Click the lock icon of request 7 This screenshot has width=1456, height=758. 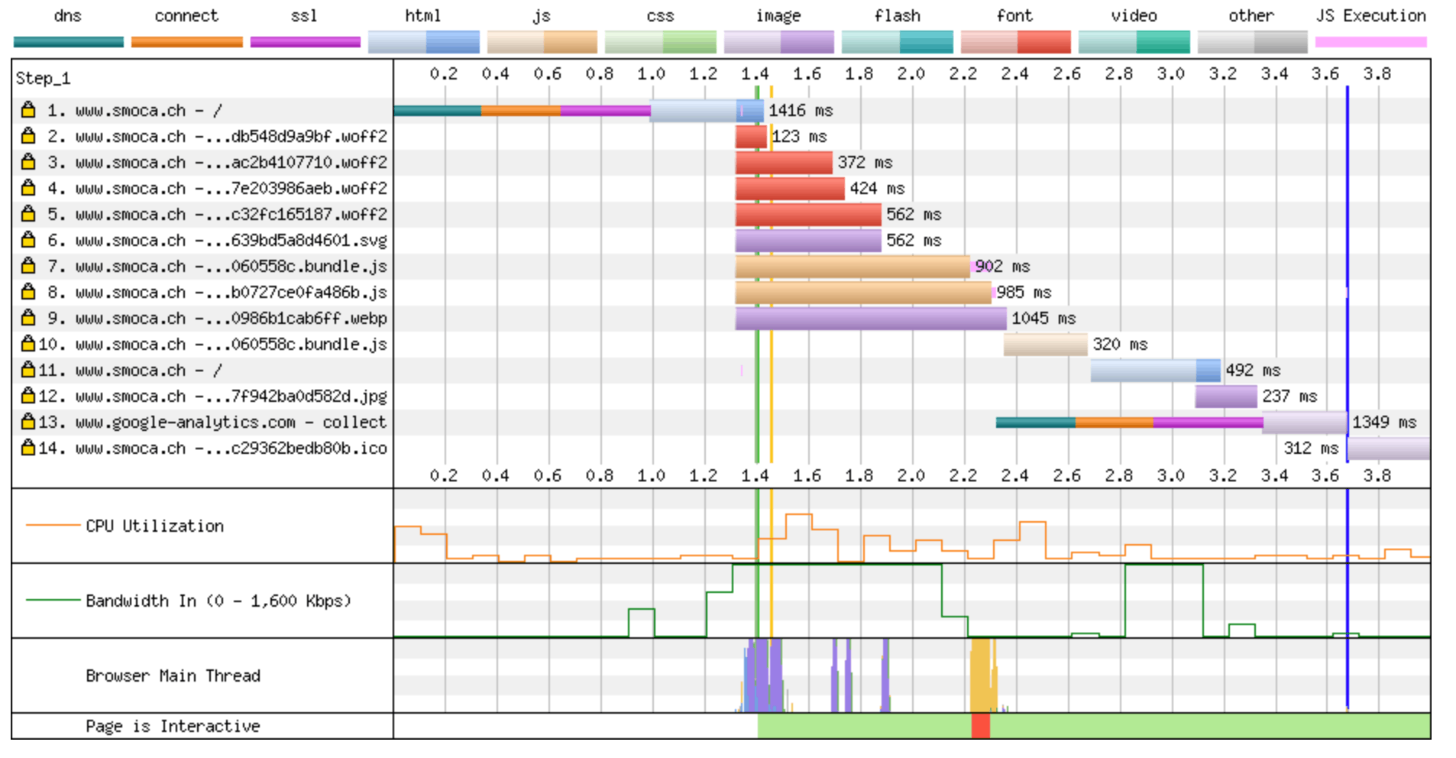[x=28, y=266]
